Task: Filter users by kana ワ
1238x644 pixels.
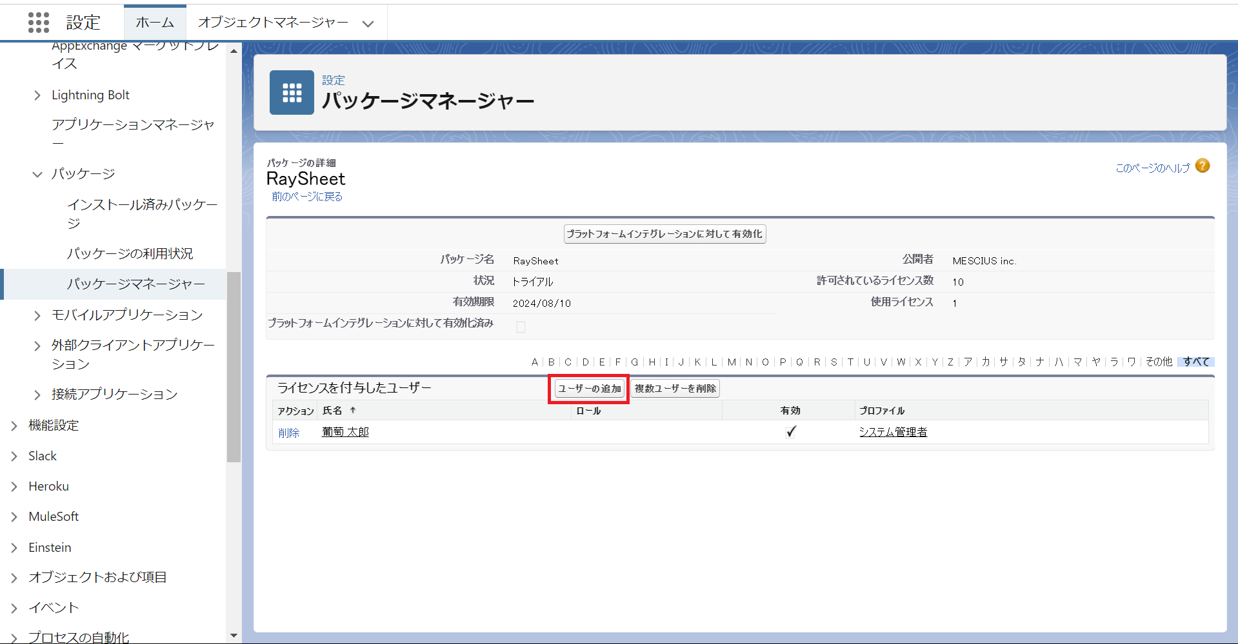Action: point(1132,362)
